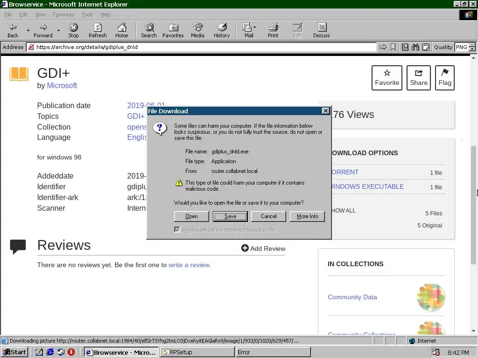Click Add Review
The image size is (478, 358).
pyautogui.click(x=263, y=248)
